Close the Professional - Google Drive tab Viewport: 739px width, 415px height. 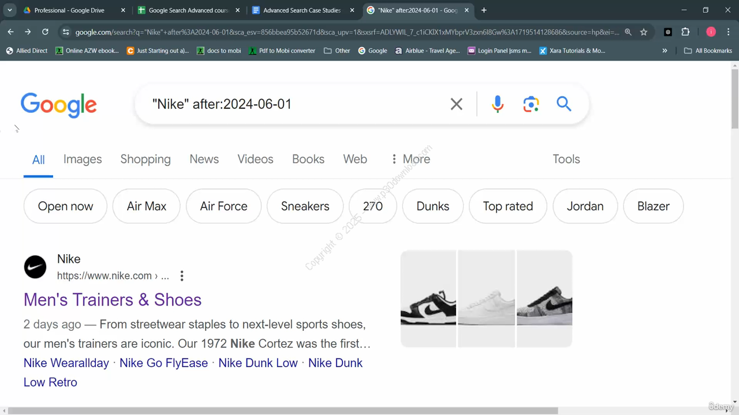(123, 10)
